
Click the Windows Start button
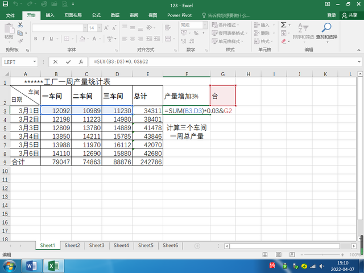click(9, 266)
